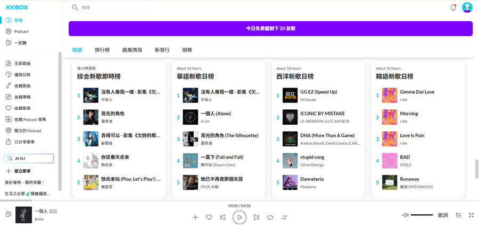Switch to the 排行榜 tab
This screenshot has width=479, height=227.
[102, 50]
